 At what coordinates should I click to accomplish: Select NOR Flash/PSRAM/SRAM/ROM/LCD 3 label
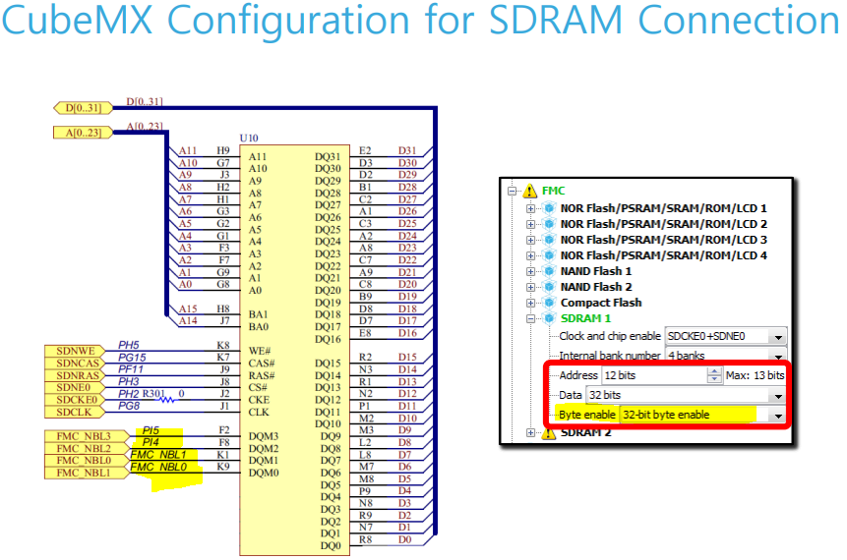click(x=663, y=240)
